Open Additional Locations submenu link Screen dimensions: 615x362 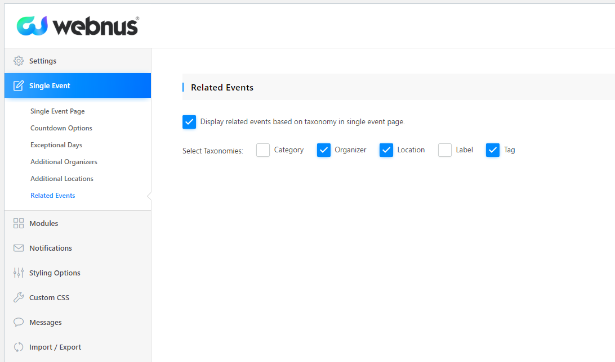(x=61, y=178)
